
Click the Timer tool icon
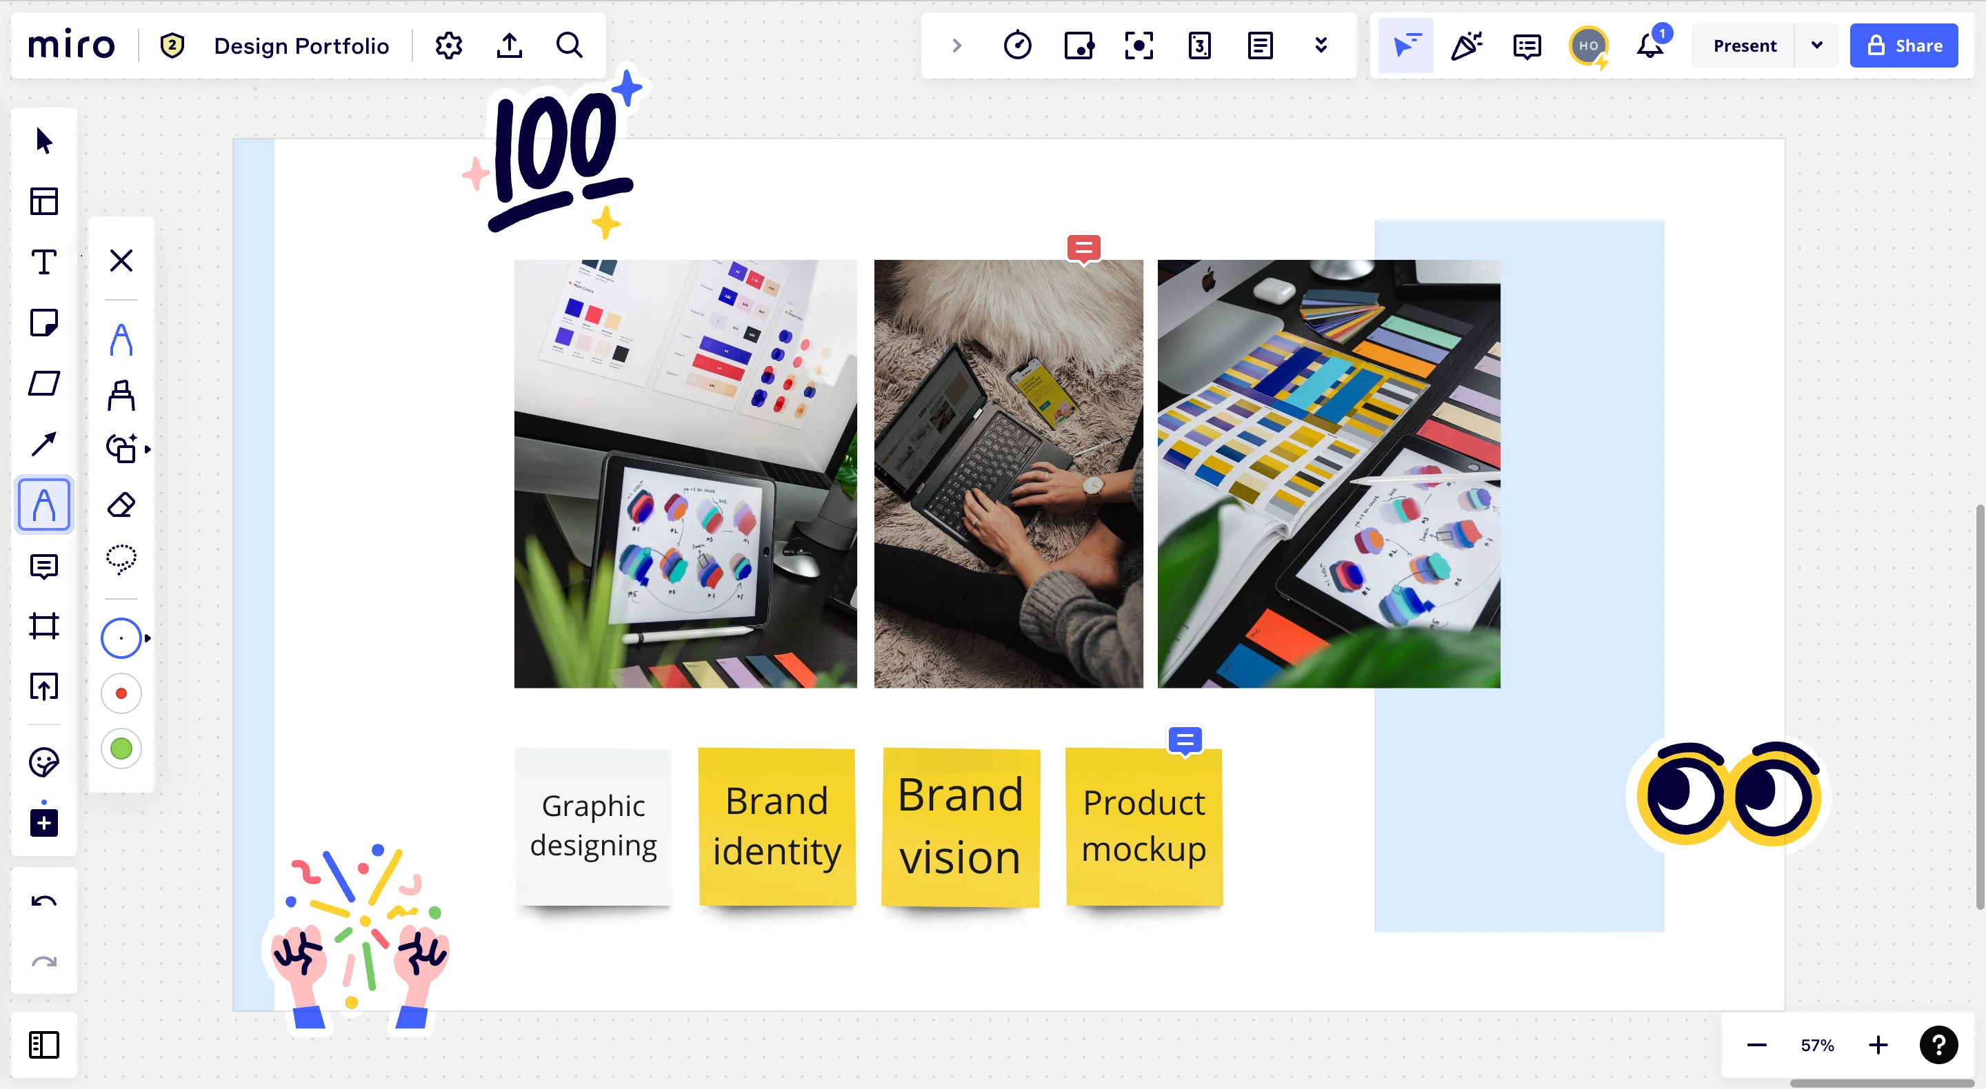tap(1018, 45)
